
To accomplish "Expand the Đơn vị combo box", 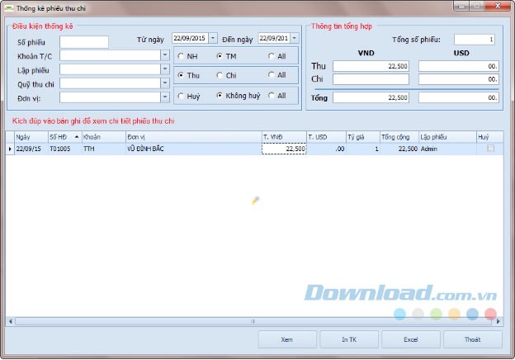I will [164, 97].
